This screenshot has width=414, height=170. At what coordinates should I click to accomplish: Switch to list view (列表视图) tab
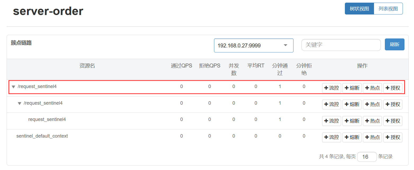[x=388, y=9]
